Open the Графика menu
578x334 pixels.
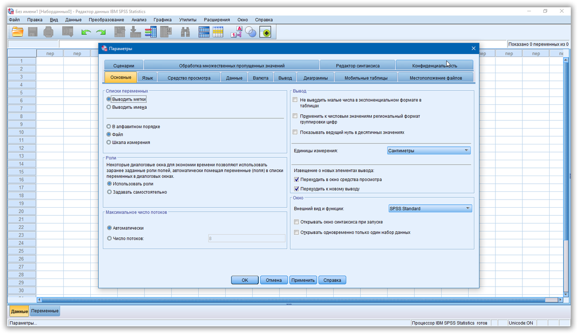(163, 20)
